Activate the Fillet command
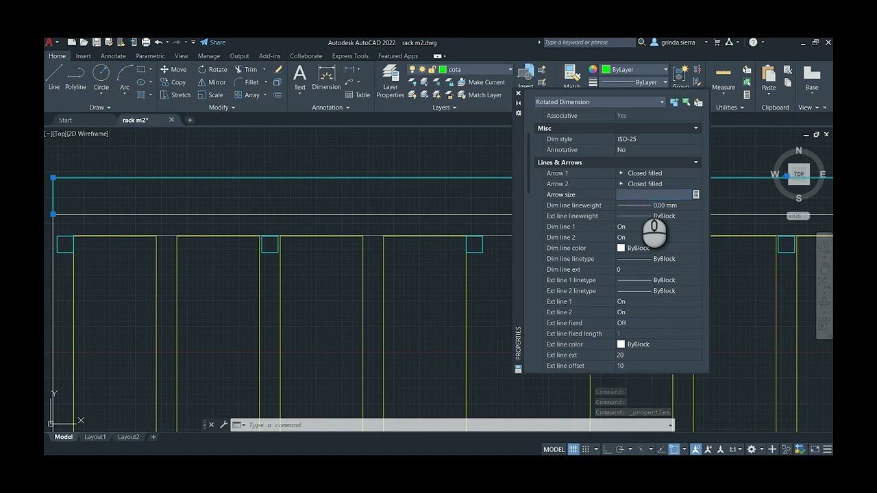 coord(247,82)
